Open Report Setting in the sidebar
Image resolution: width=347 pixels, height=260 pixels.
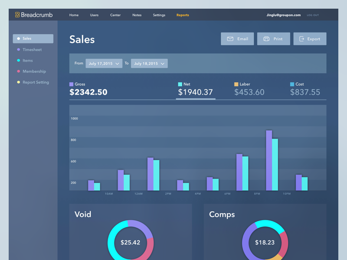click(x=36, y=82)
